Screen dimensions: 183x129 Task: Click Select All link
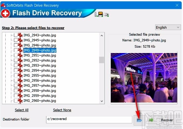point(22,110)
